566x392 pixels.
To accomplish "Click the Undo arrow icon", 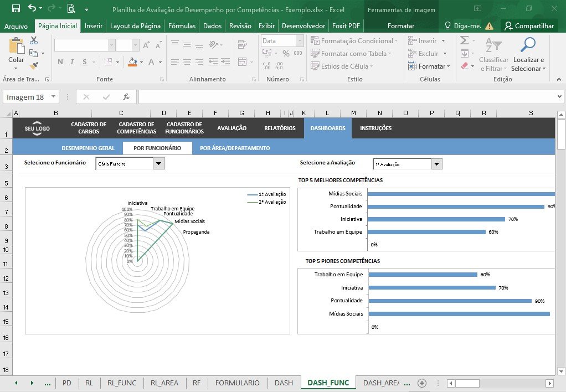I will pos(32,8).
